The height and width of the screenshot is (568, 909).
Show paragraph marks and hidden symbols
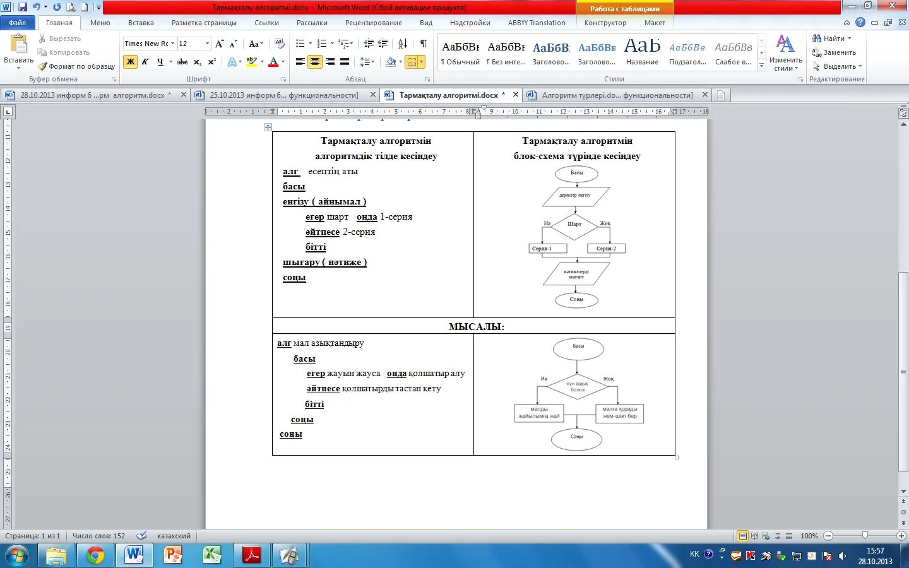424,44
